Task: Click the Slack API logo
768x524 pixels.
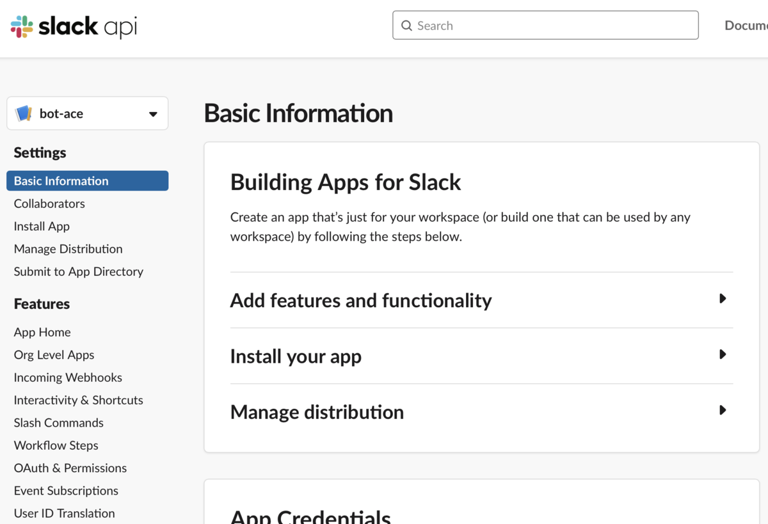Action: (x=74, y=26)
